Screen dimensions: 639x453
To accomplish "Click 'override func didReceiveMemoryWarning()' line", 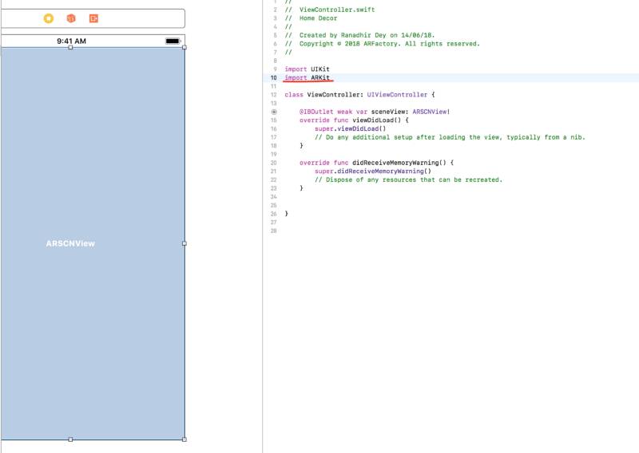I will click(x=376, y=163).
